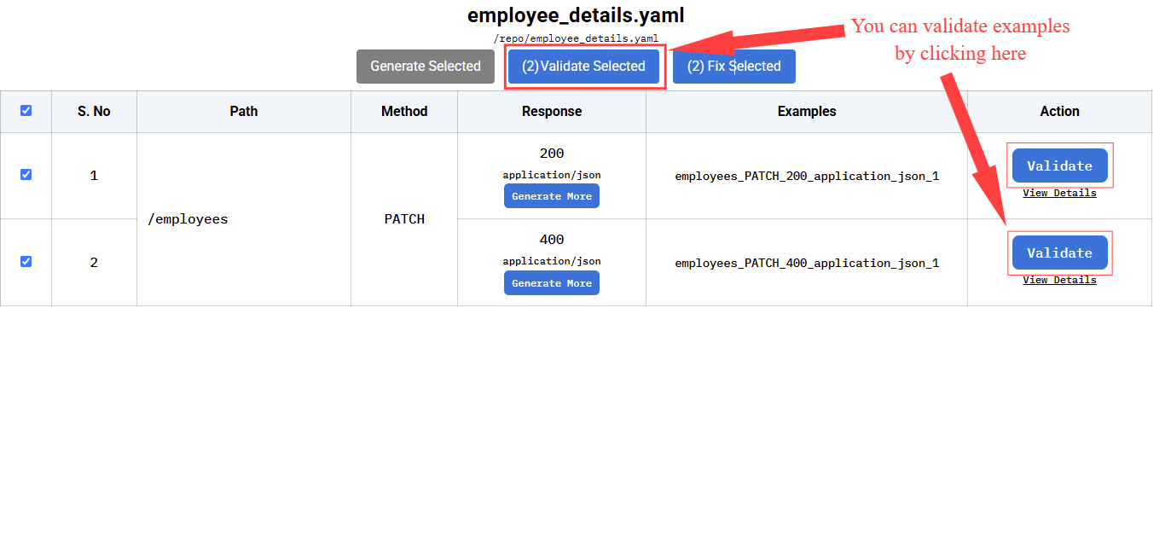
Task: Open View Details for row 2
Action: [x=1059, y=280]
